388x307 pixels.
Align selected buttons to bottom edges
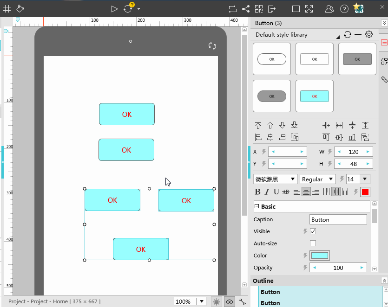pyautogui.click(x=352, y=137)
